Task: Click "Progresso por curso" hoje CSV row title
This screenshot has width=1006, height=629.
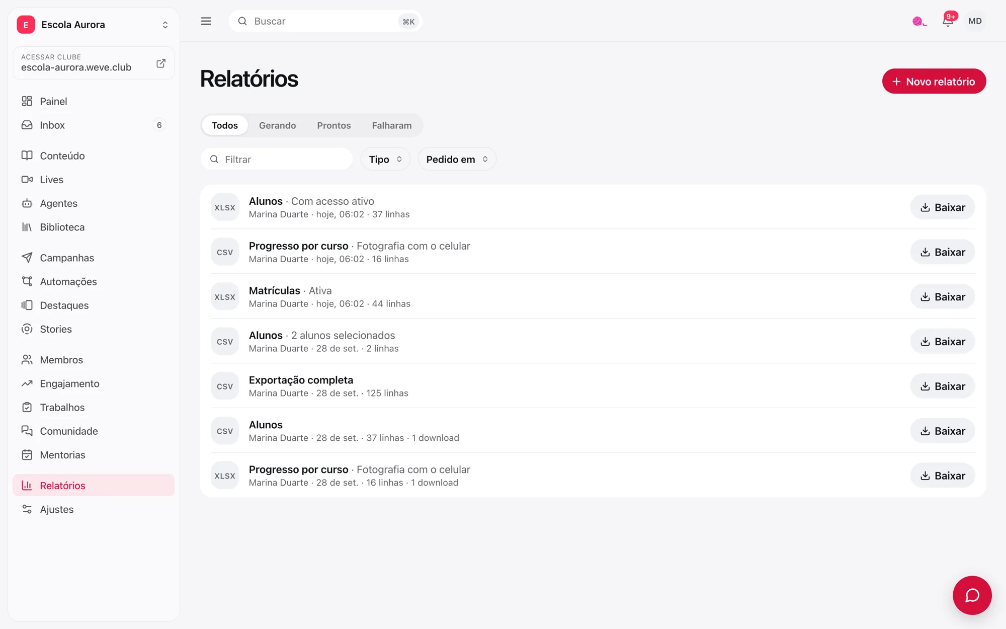Action: pos(298,246)
